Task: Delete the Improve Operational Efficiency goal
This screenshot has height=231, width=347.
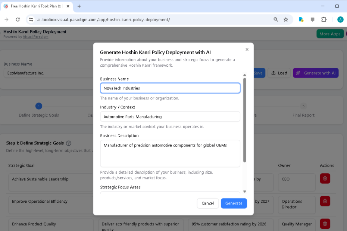Action: (x=325, y=201)
